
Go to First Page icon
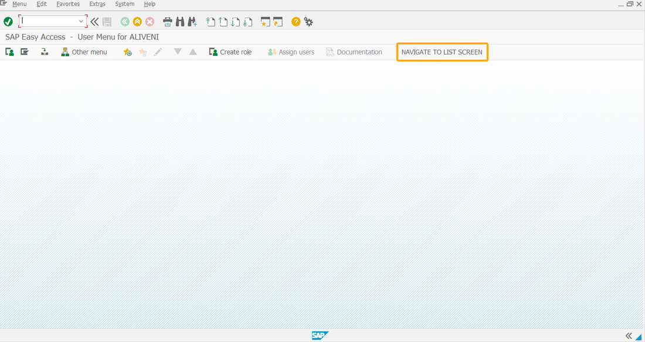tap(211, 22)
